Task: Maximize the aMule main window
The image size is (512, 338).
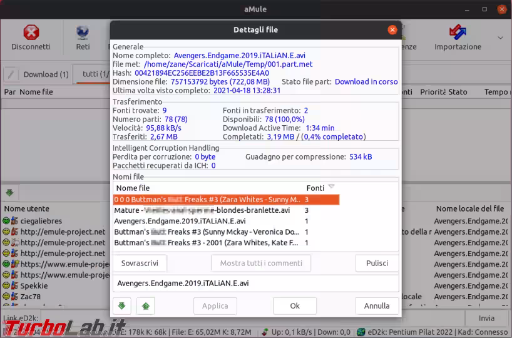Action: coord(484,9)
